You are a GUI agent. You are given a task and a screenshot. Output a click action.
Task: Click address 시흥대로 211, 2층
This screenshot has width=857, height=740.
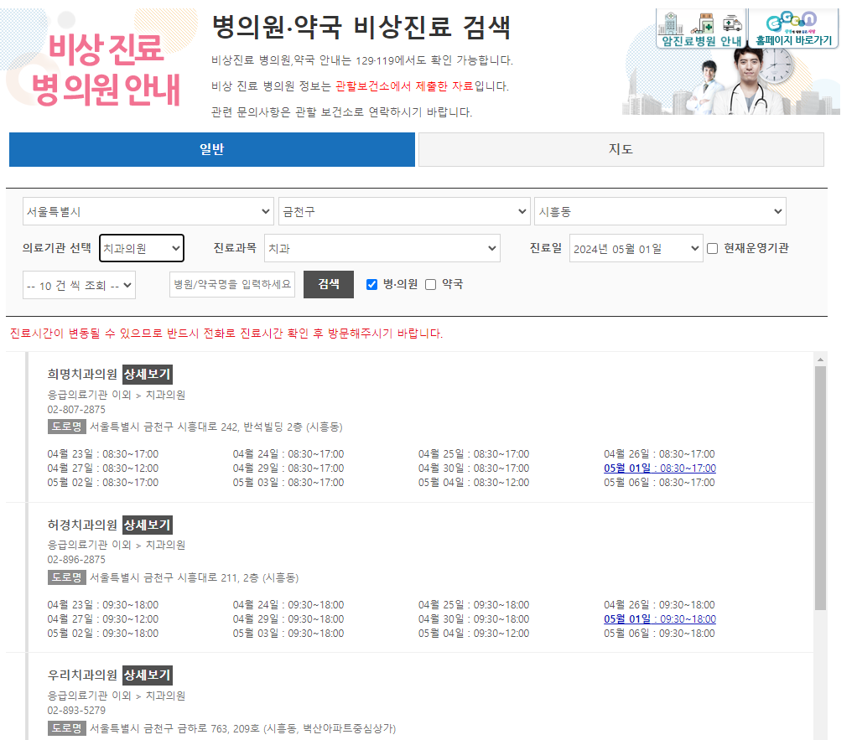tap(194, 577)
